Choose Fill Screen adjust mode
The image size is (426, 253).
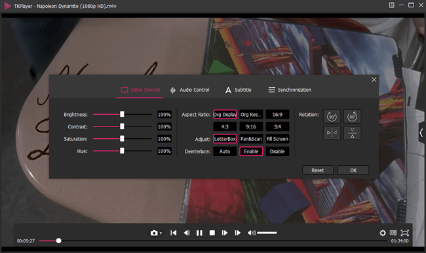(x=277, y=139)
